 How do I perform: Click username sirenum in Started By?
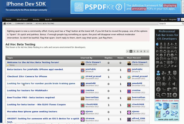[90, 118]
